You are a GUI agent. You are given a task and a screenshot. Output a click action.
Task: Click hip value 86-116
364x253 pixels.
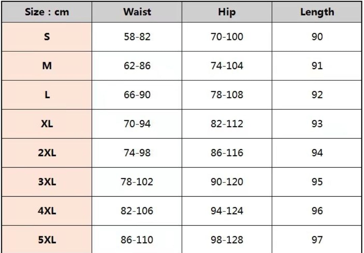(x=227, y=153)
